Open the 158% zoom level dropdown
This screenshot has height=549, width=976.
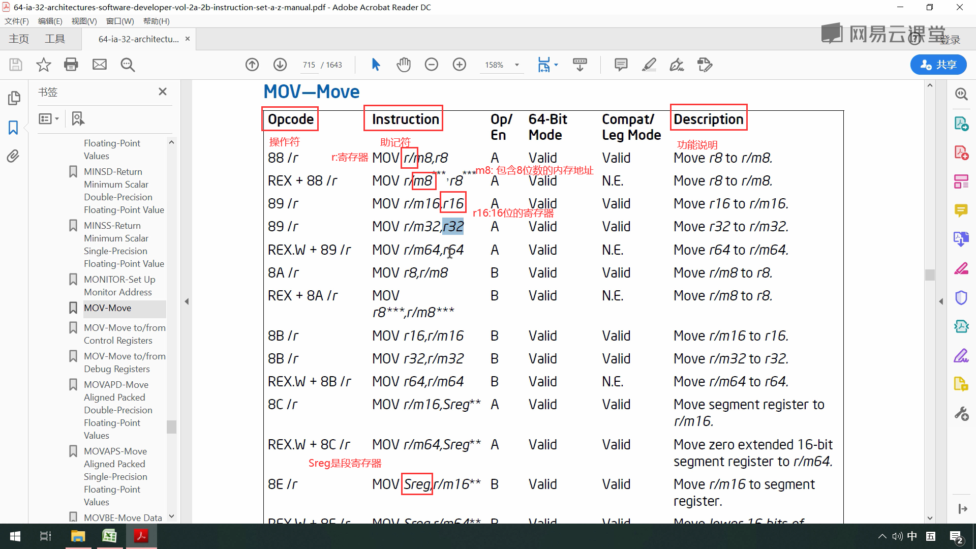(517, 65)
